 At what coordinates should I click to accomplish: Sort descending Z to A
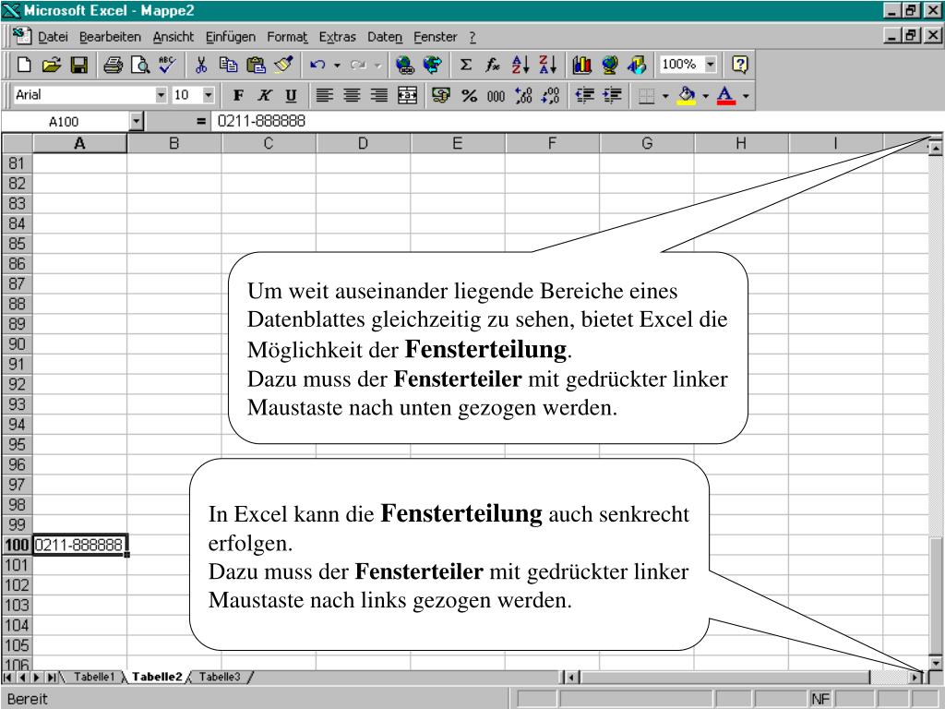click(x=548, y=65)
